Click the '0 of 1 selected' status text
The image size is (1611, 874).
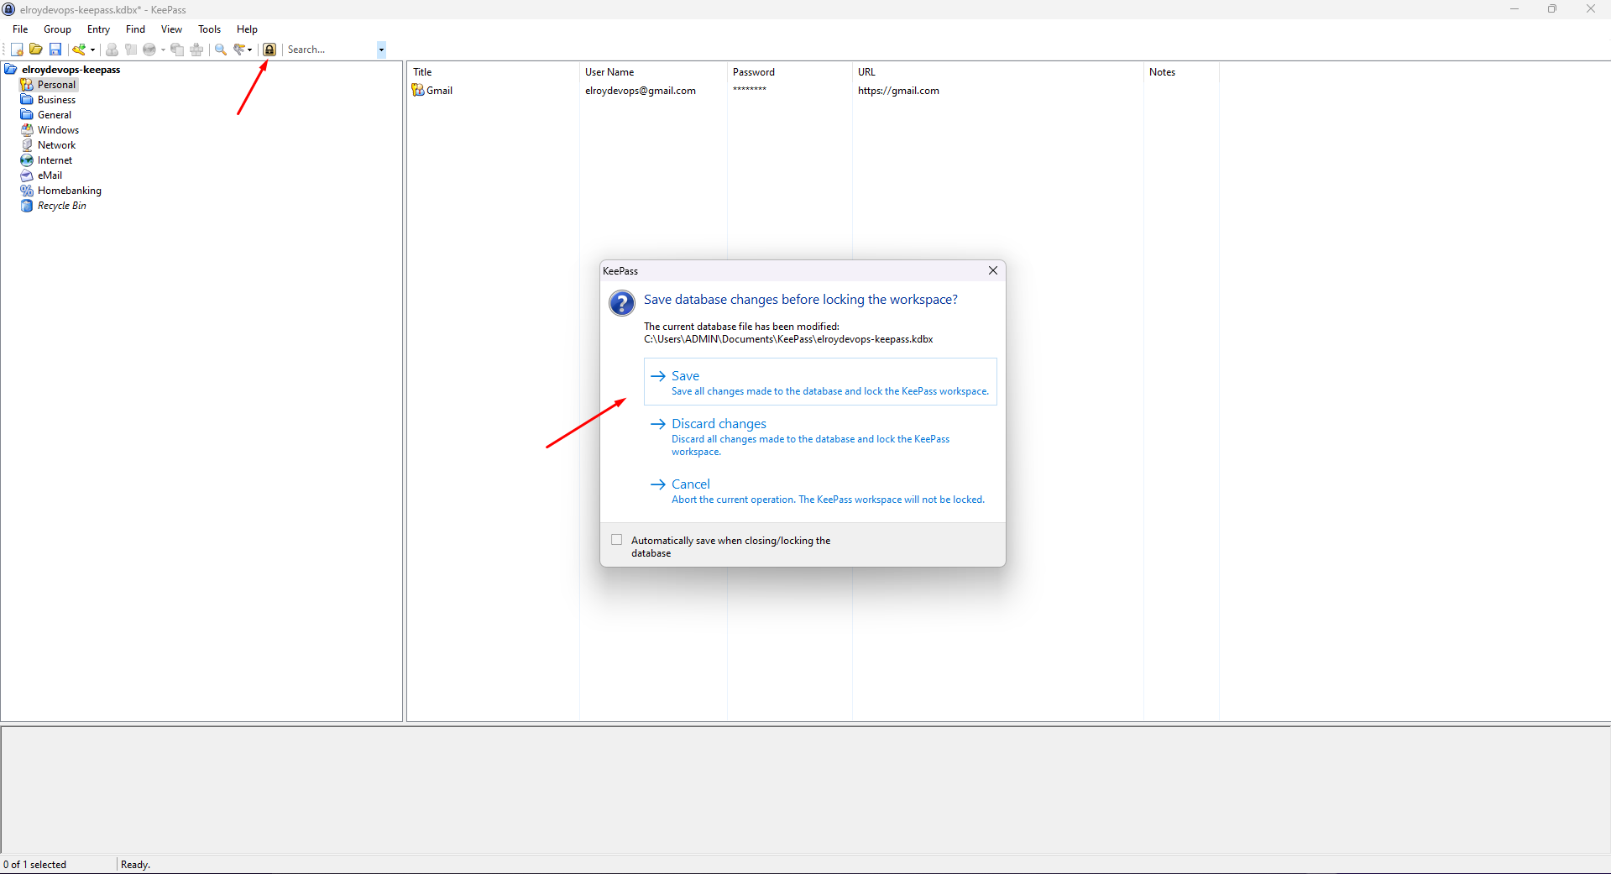tap(34, 865)
